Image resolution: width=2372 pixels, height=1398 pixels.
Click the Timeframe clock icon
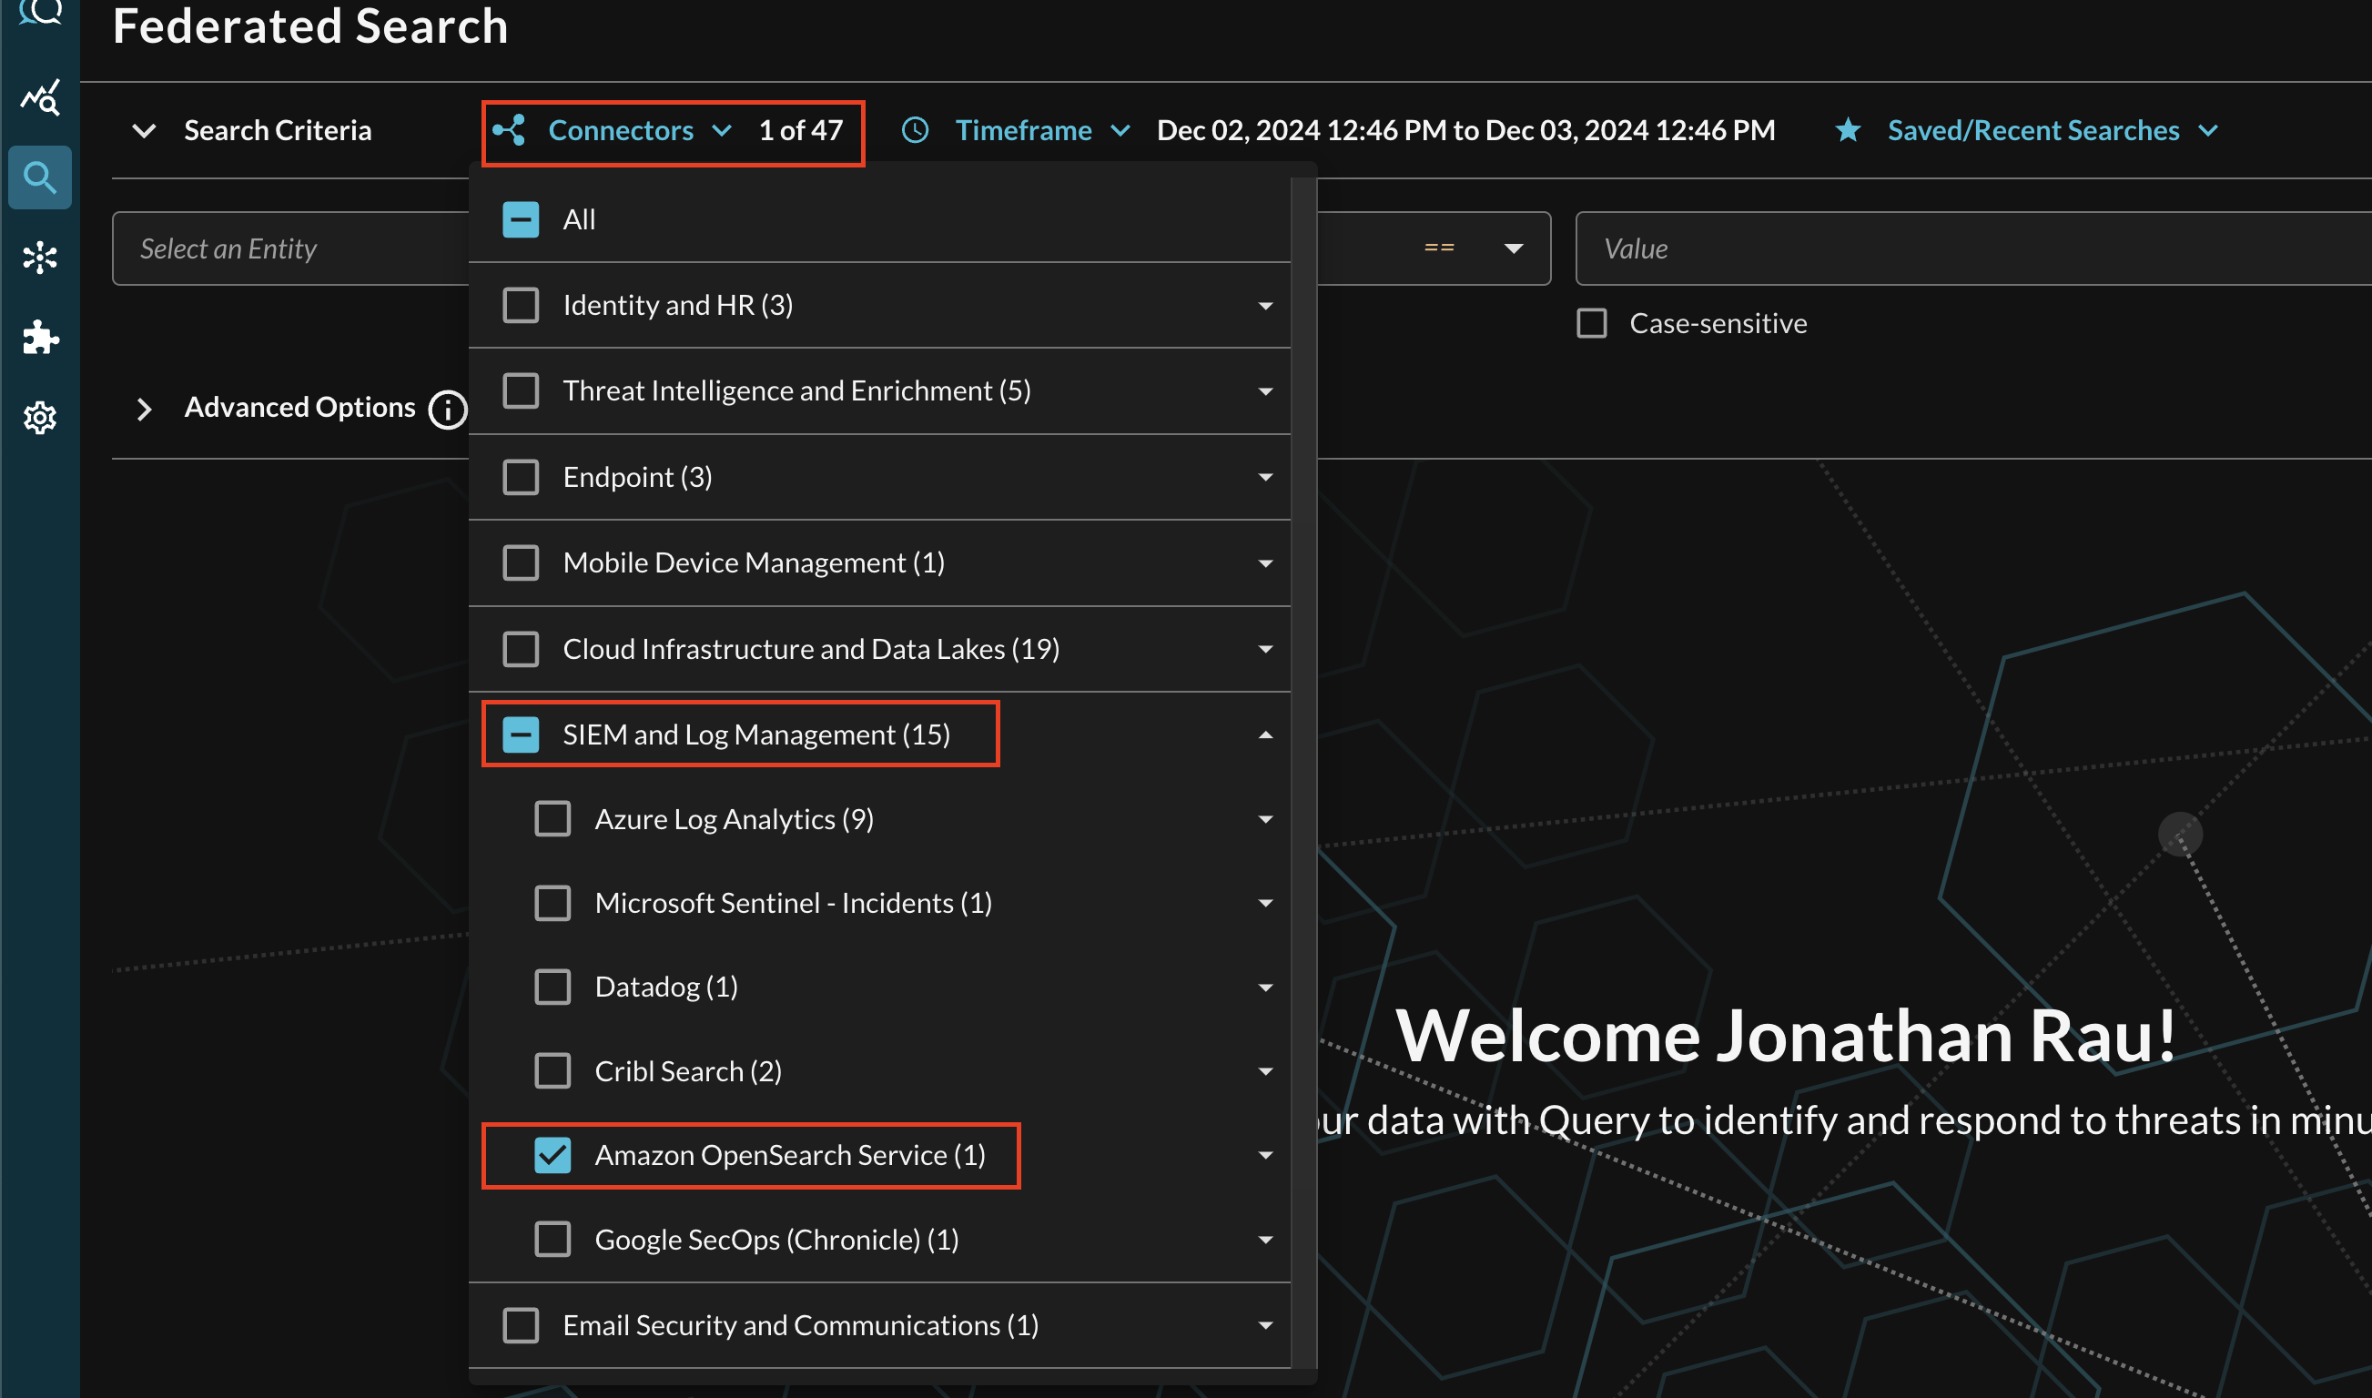pos(915,130)
